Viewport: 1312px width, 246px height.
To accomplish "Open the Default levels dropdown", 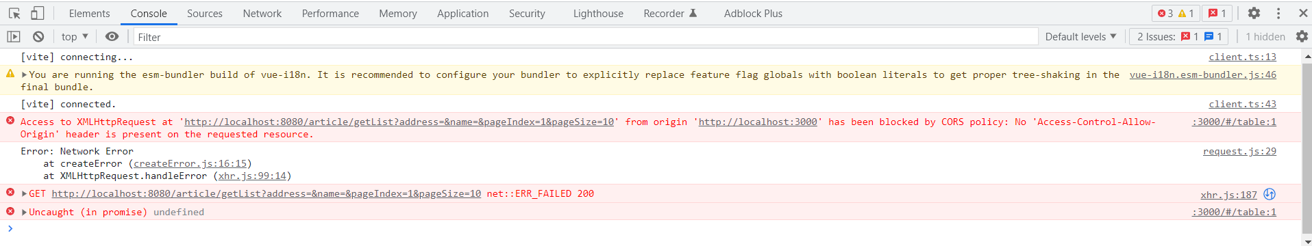I will pyautogui.click(x=1080, y=37).
